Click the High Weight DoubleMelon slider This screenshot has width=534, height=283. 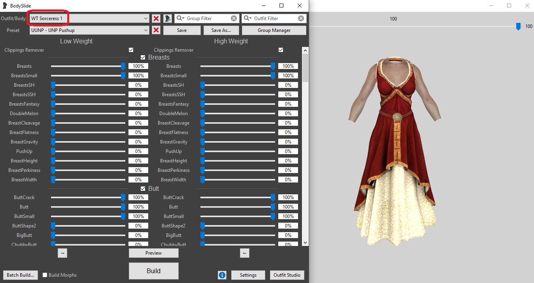238,114
